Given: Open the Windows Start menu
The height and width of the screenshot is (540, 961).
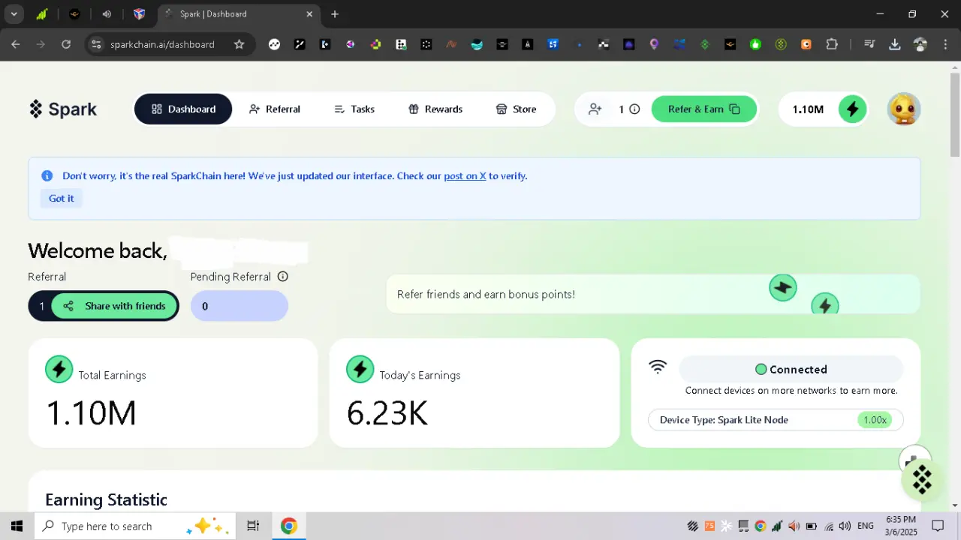Looking at the screenshot, I should pyautogui.click(x=17, y=526).
